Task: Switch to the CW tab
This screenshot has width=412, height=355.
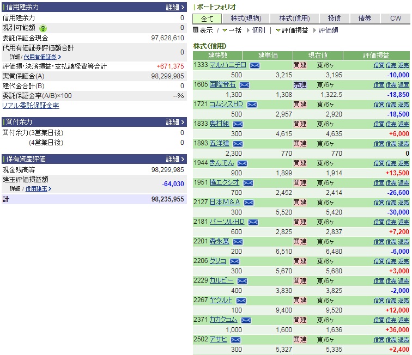Action: (x=396, y=19)
